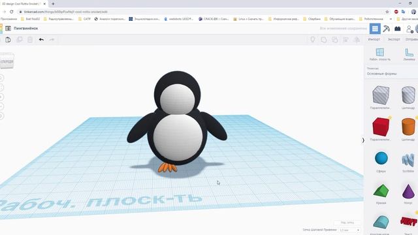Click the zoom out button on left

point(1,106)
